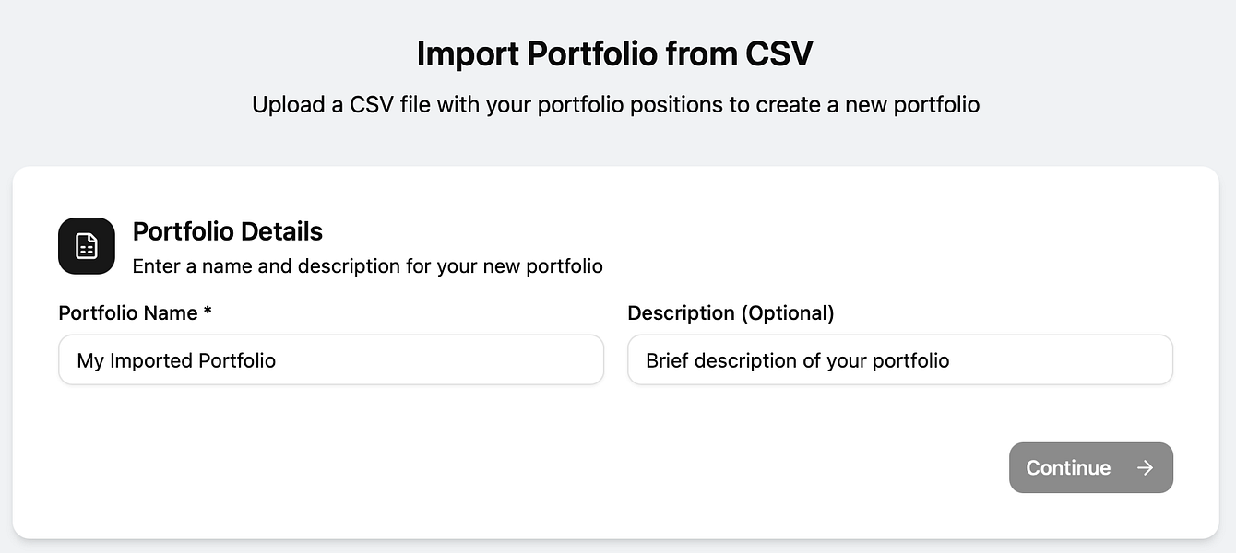
Task: Click the "My Imported Portfolio" placeholder text
Action: (x=176, y=360)
